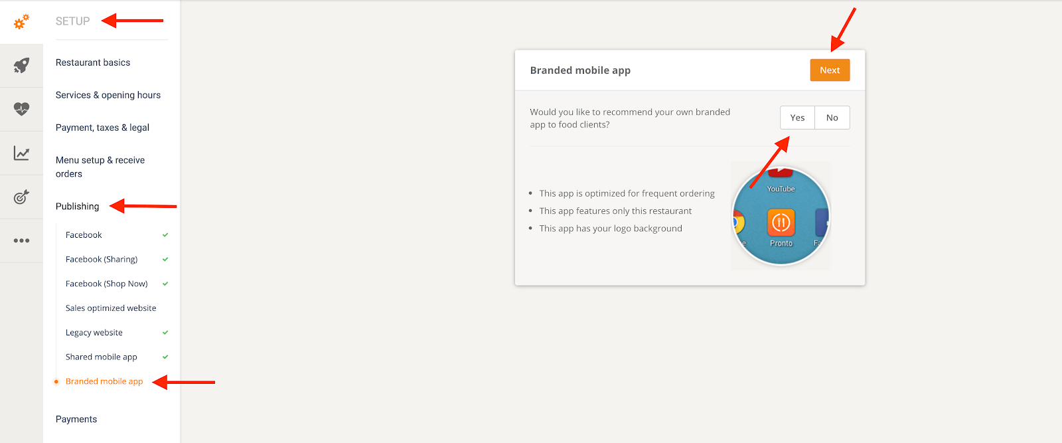Open the heart pulse sidebar icon
1062x443 pixels.
pyautogui.click(x=21, y=109)
